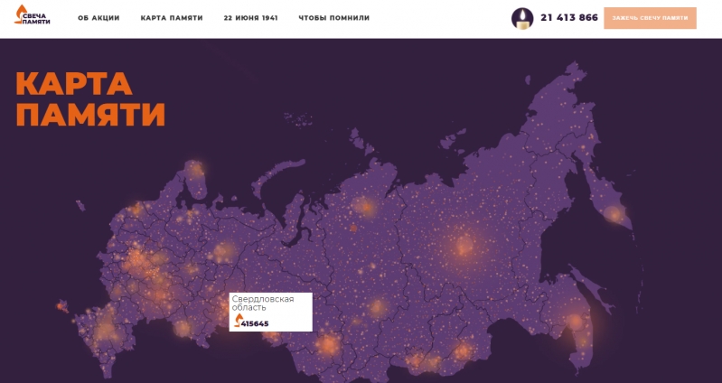Viewport: 722px width, 383px height.
Task: Go to КАРТА ПАМЯТИ in the menu
Action: tap(172, 18)
